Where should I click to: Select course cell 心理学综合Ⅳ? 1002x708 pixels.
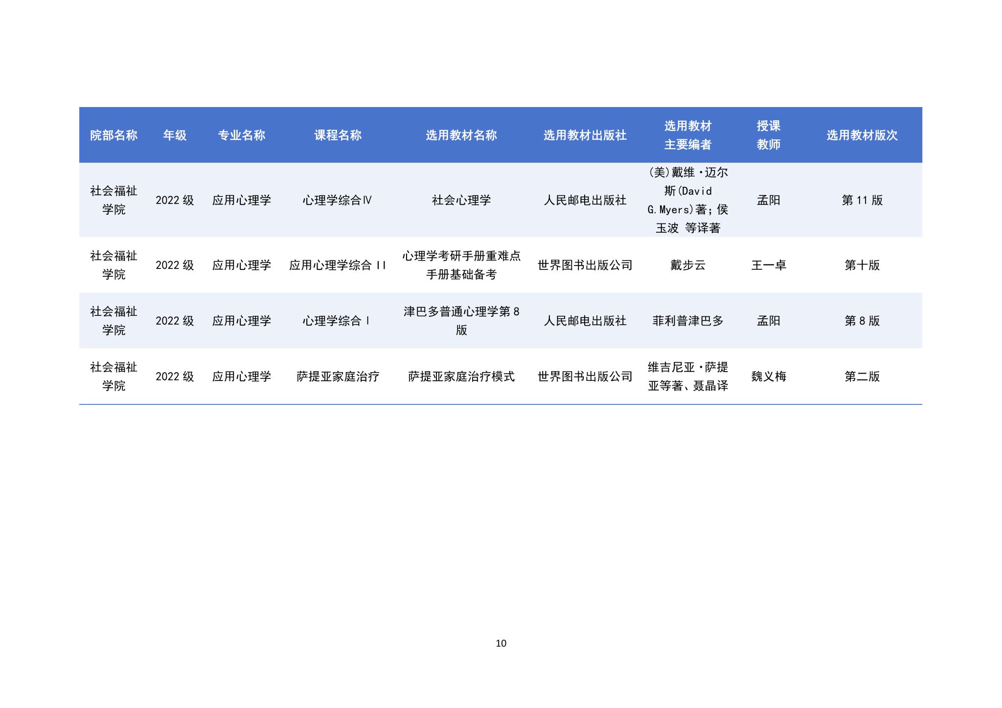(x=338, y=200)
